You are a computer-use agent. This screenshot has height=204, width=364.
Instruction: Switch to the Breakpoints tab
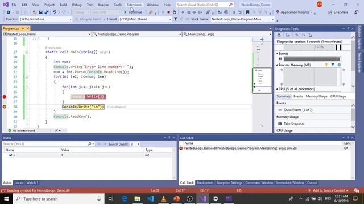(x=205, y=182)
